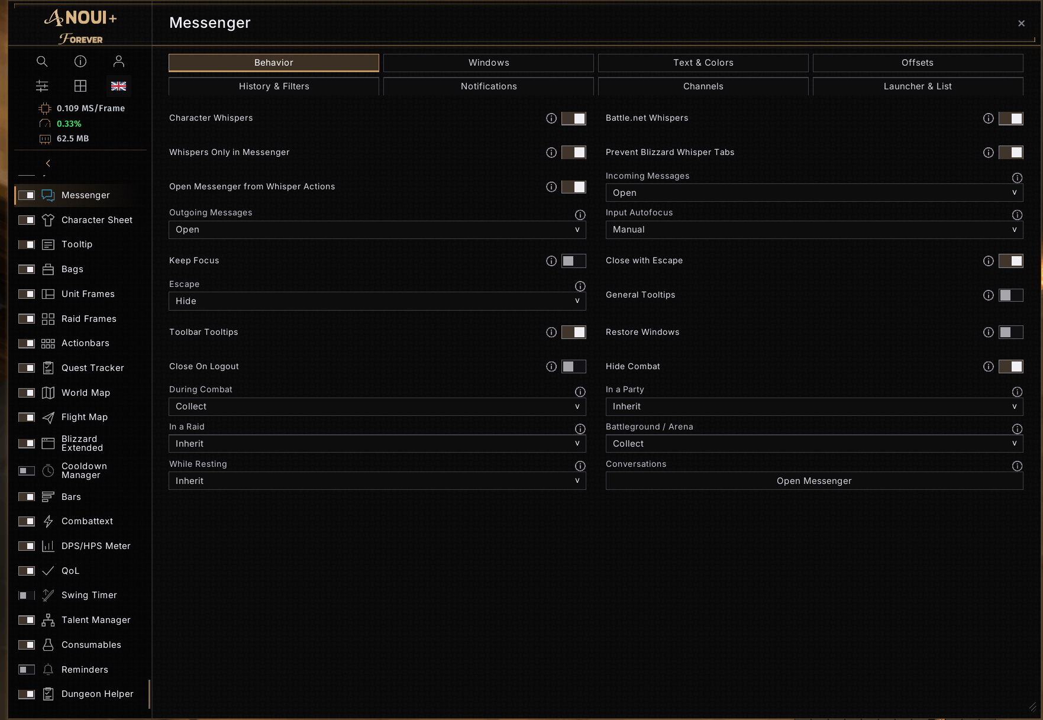Enable General Tooltips switch
1043x720 pixels.
click(x=1011, y=295)
